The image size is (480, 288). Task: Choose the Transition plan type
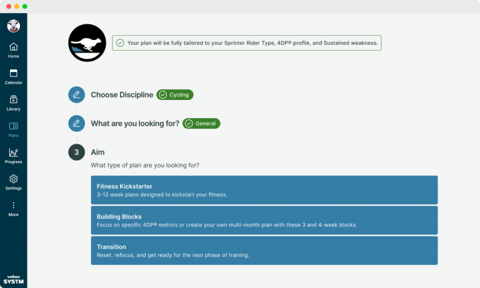click(264, 251)
